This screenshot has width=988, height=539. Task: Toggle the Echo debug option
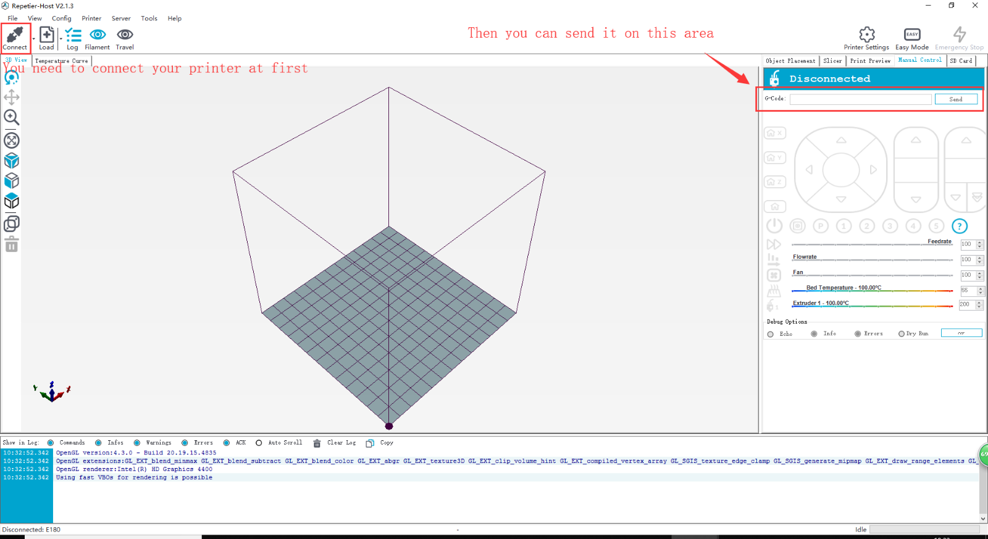click(771, 334)
